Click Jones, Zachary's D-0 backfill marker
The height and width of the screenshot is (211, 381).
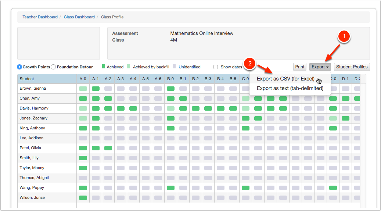click(x=333, y=118)
